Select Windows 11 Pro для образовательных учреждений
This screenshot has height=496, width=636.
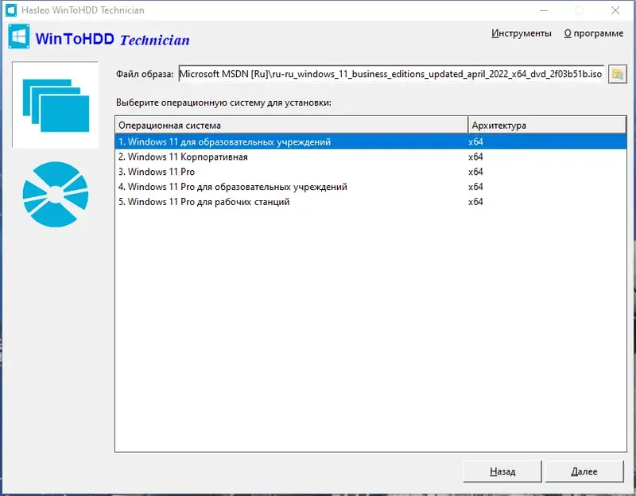tap(370, 187)
